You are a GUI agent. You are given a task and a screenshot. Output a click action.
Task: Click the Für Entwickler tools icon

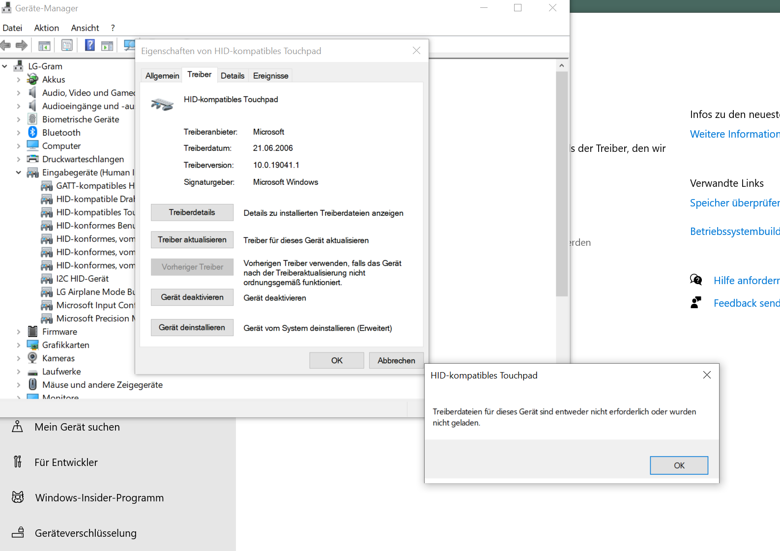coord(18,462)
